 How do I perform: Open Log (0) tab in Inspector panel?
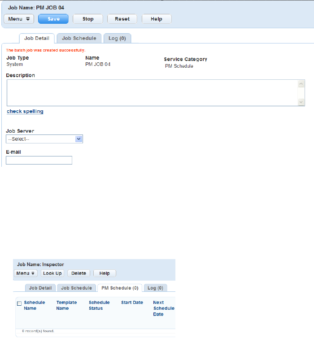[155, 288]
